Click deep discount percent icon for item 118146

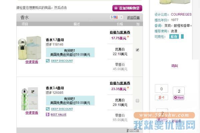48,61
